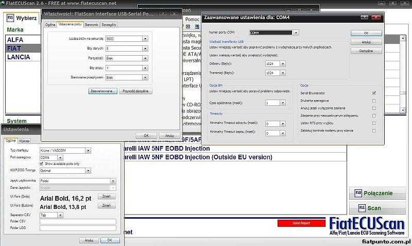
Task: Open the Czas opóźnienia (msek) dropdown
Action: tap(283, 103)
